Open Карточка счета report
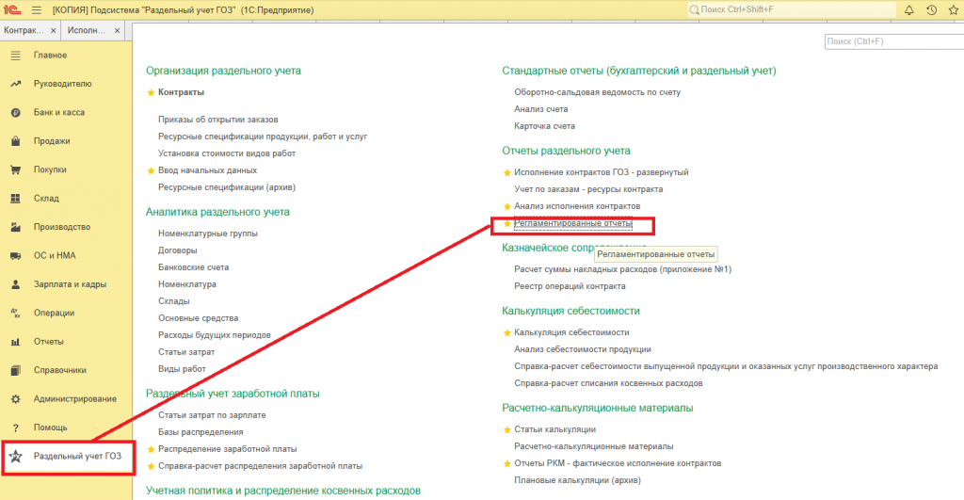Screen dimensions: 964x500 click(545, 126)
